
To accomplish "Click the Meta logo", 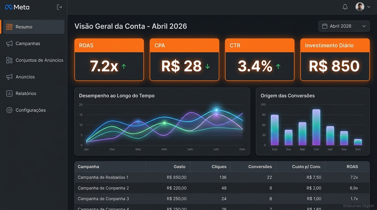I will tap(17, 7).
